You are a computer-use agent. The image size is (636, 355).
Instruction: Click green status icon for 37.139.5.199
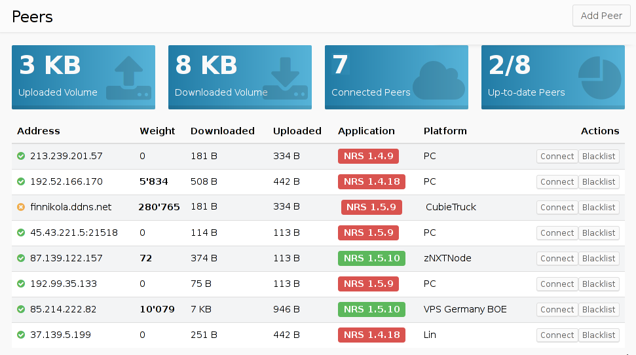tap(21, 335)
